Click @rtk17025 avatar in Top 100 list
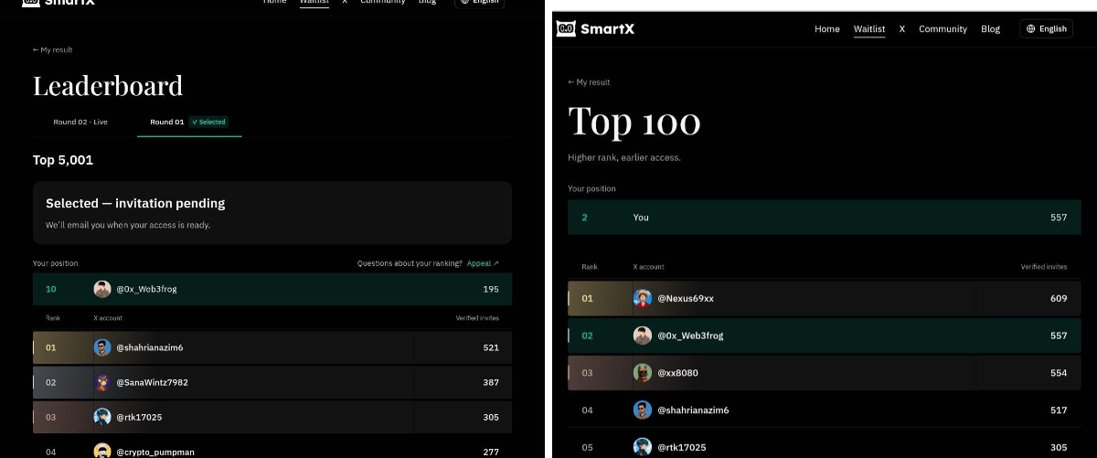The image size is (1097, 458). click(x=643, y=447)
